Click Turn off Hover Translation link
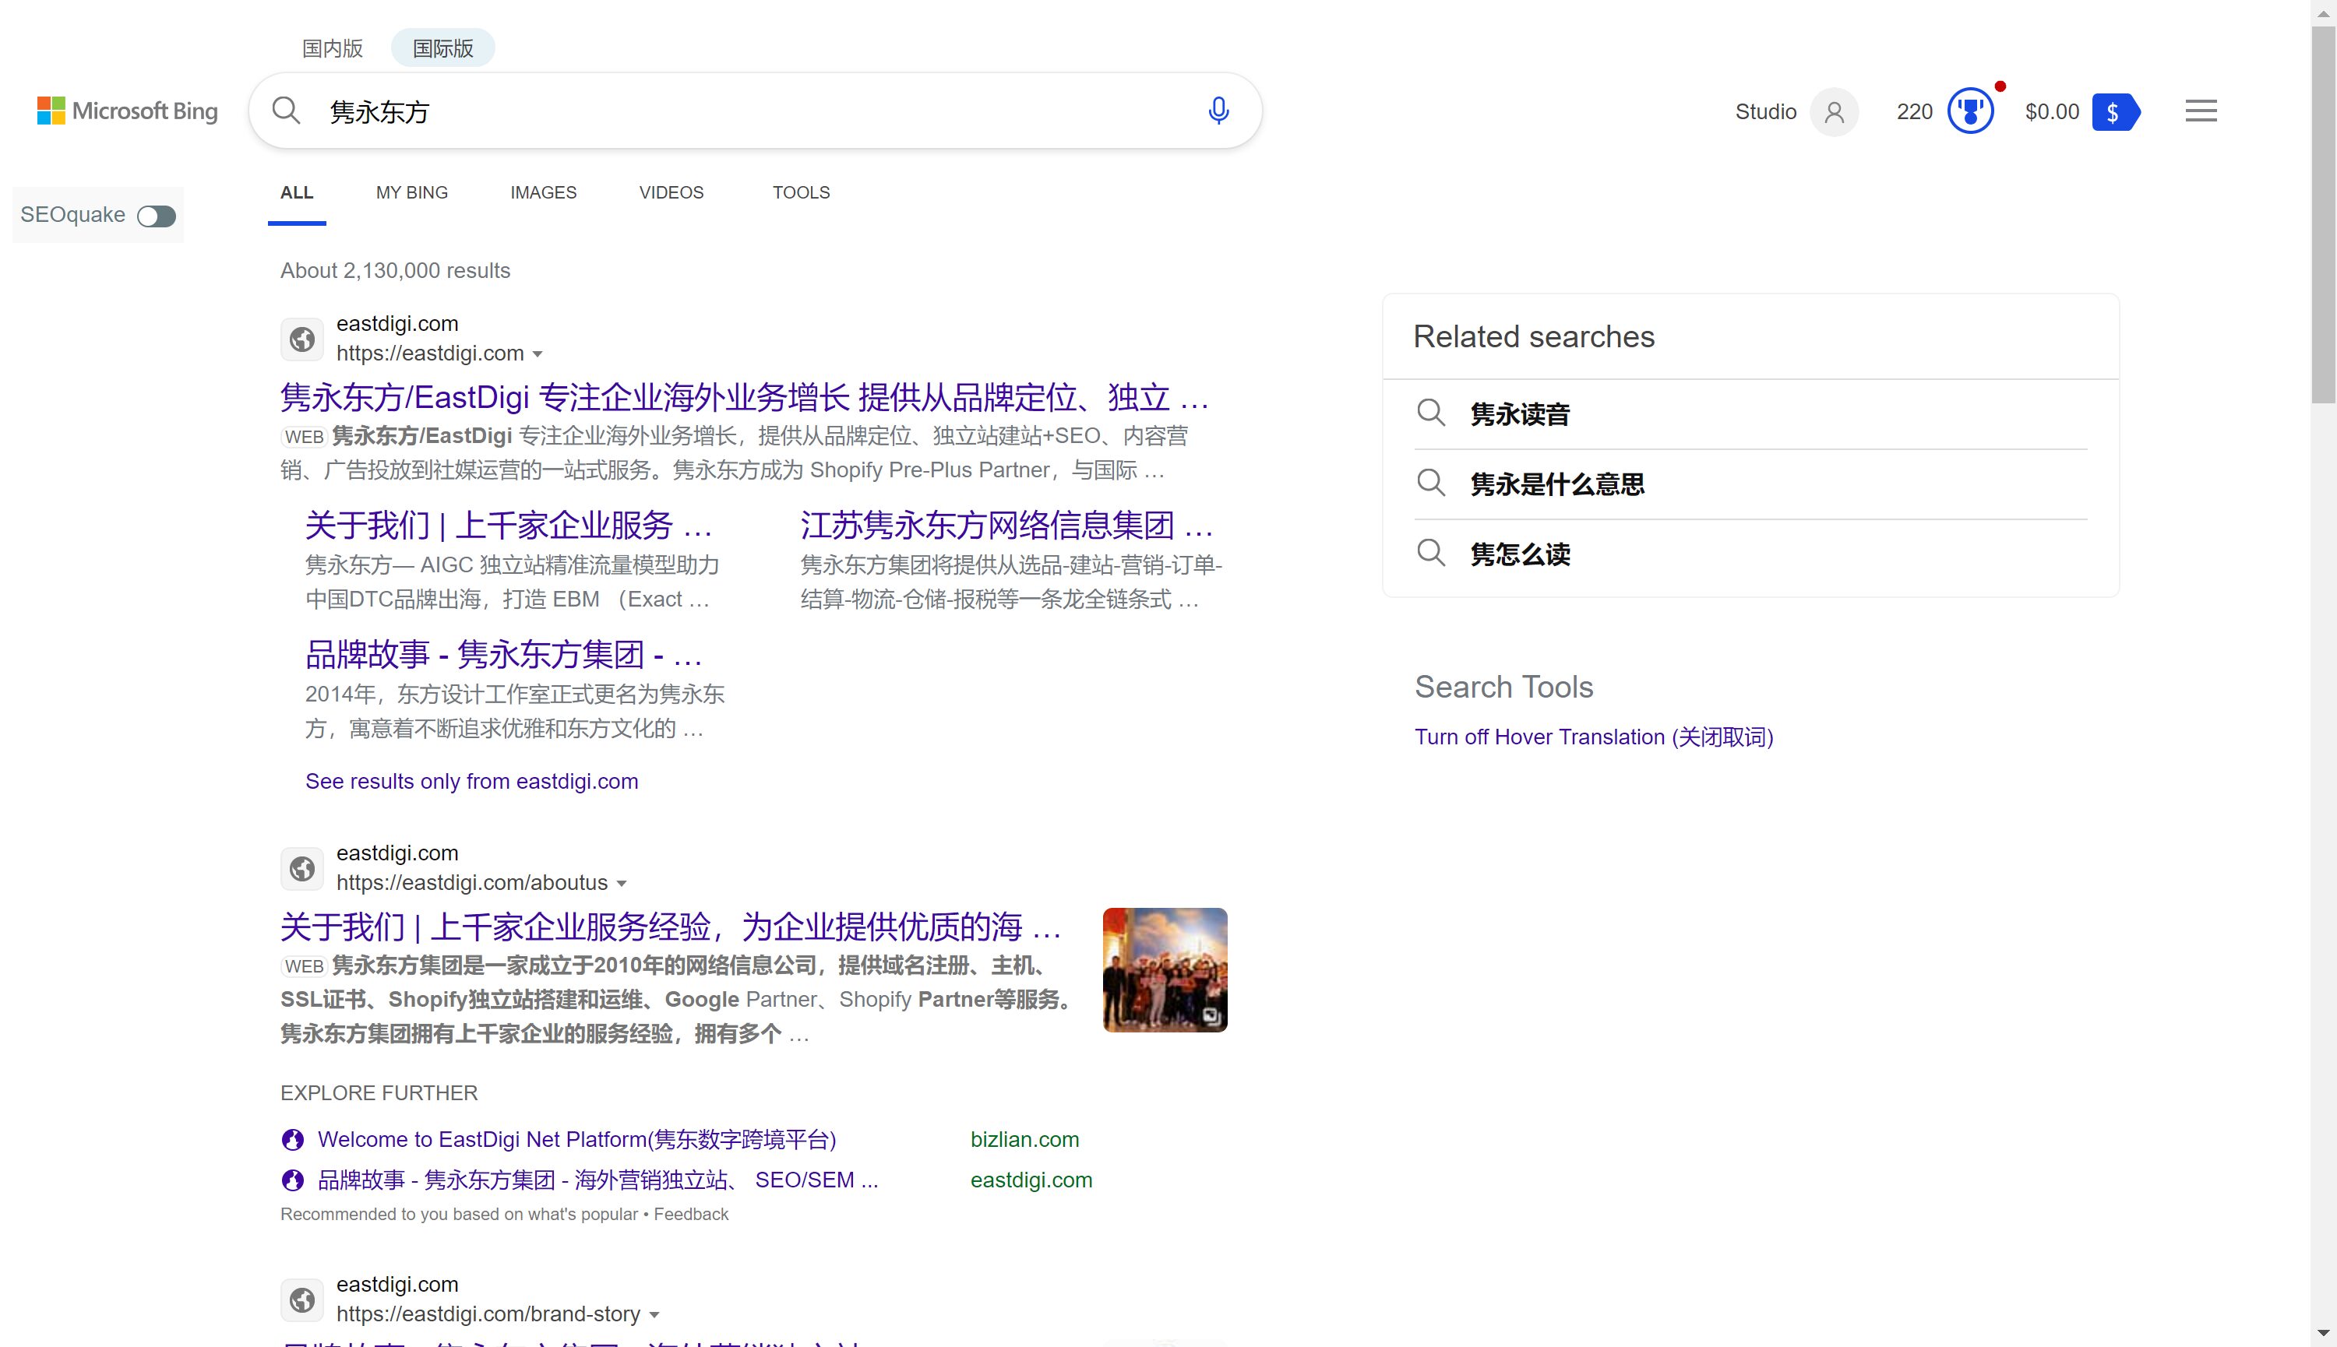Viewport: 2337px width, 1347px height. [1593, 737]
